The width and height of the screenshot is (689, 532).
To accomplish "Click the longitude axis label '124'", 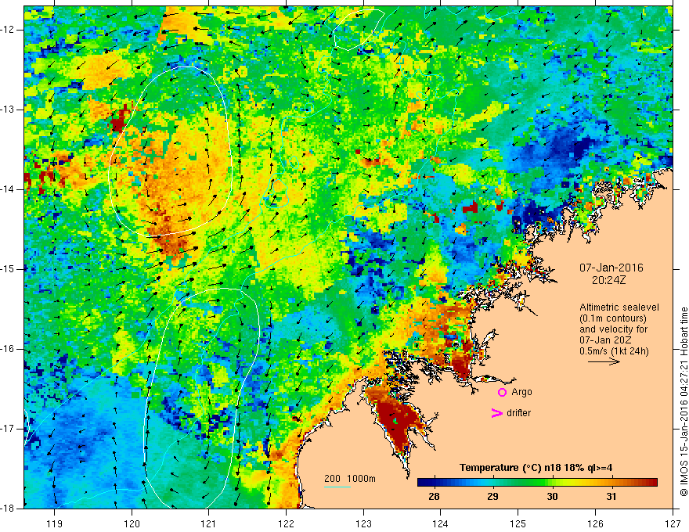I will tap(441, 523).
